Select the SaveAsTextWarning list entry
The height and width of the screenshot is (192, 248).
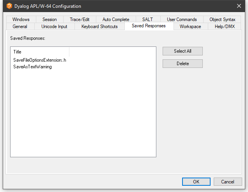coord(32,67)
